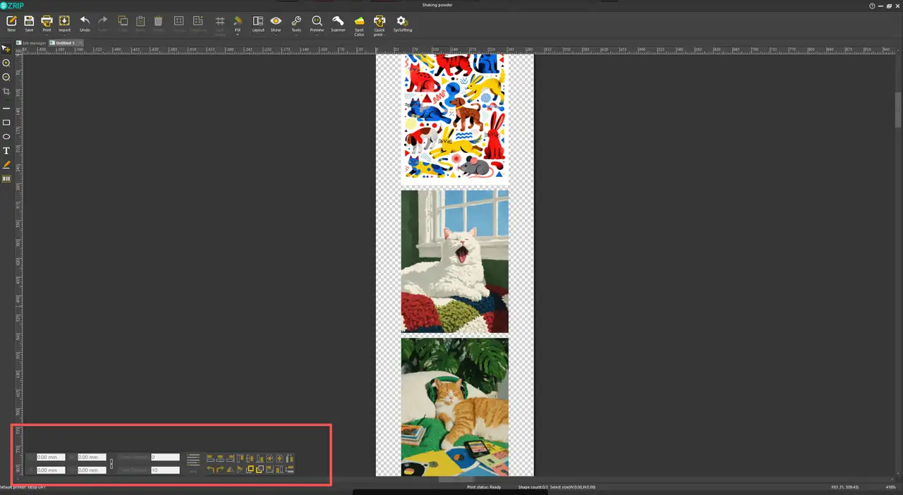Activate the zoom out tool

click(x=6, y=77)
